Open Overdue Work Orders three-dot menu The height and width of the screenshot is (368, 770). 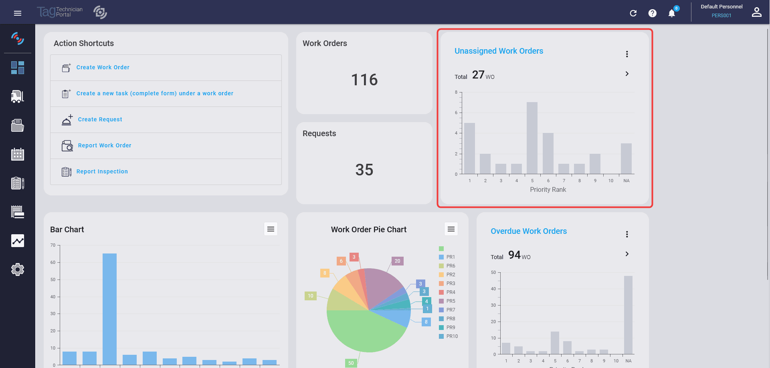627,234
